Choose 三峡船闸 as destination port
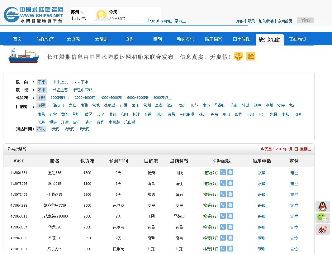 tap(187, 114)
